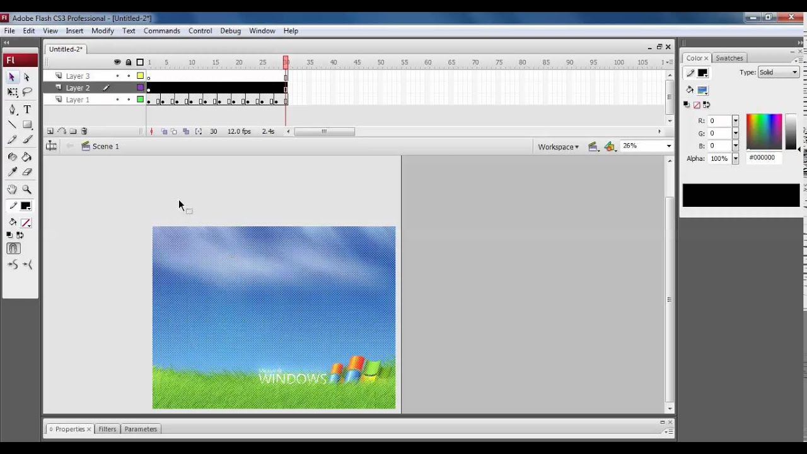
Task: Click the Delete Layer trash icon
Action: click(84, 131)
